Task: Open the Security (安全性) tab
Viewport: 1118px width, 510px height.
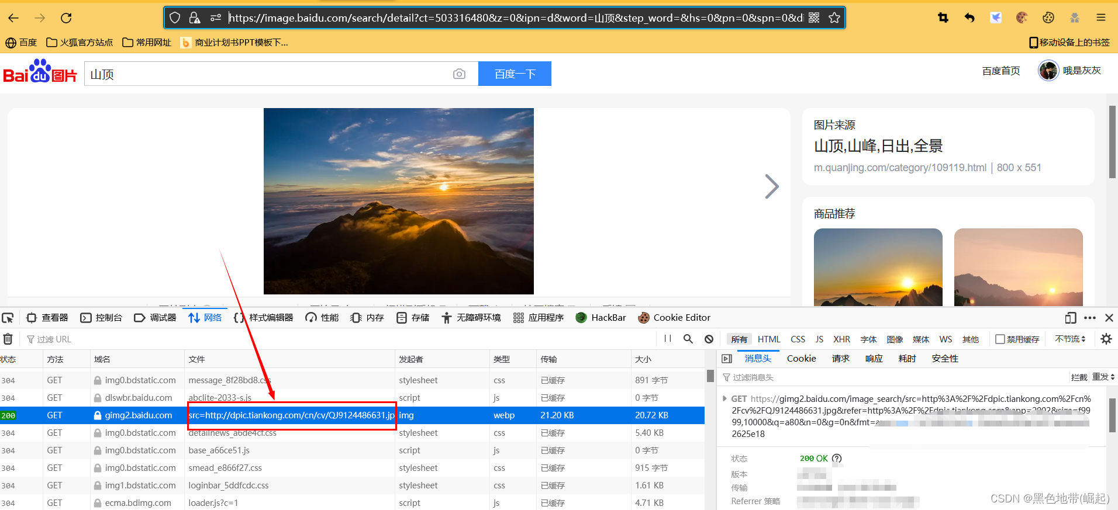Action: [945, 359]
